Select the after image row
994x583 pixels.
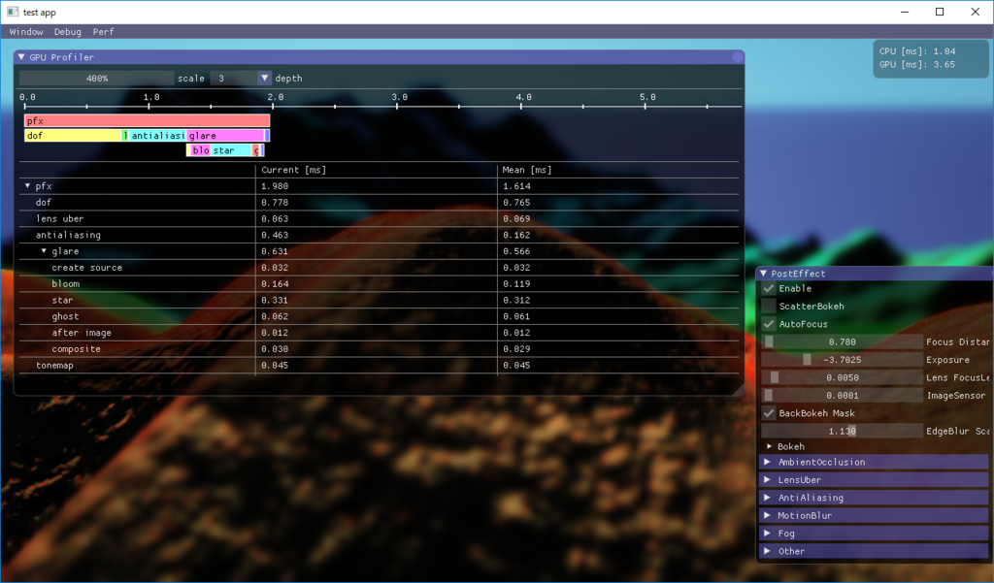click(379, 333)
